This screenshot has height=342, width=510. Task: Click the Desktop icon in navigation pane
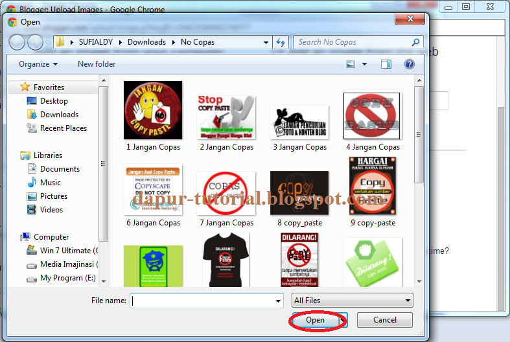32,101
